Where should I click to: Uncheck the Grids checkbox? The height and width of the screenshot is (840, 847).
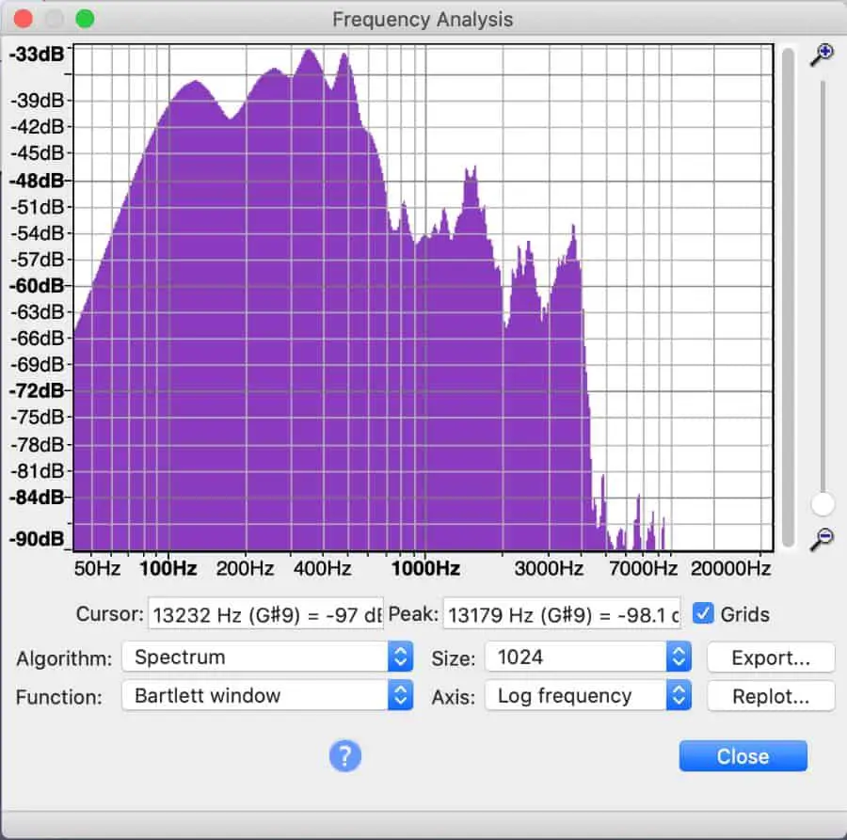point(703,613)
